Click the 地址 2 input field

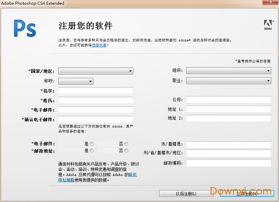tap(229, 118)
